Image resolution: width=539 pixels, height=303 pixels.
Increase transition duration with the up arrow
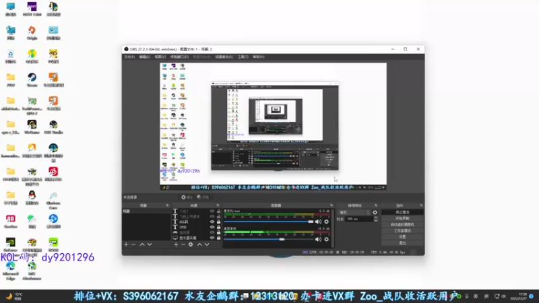click(376, 217)
